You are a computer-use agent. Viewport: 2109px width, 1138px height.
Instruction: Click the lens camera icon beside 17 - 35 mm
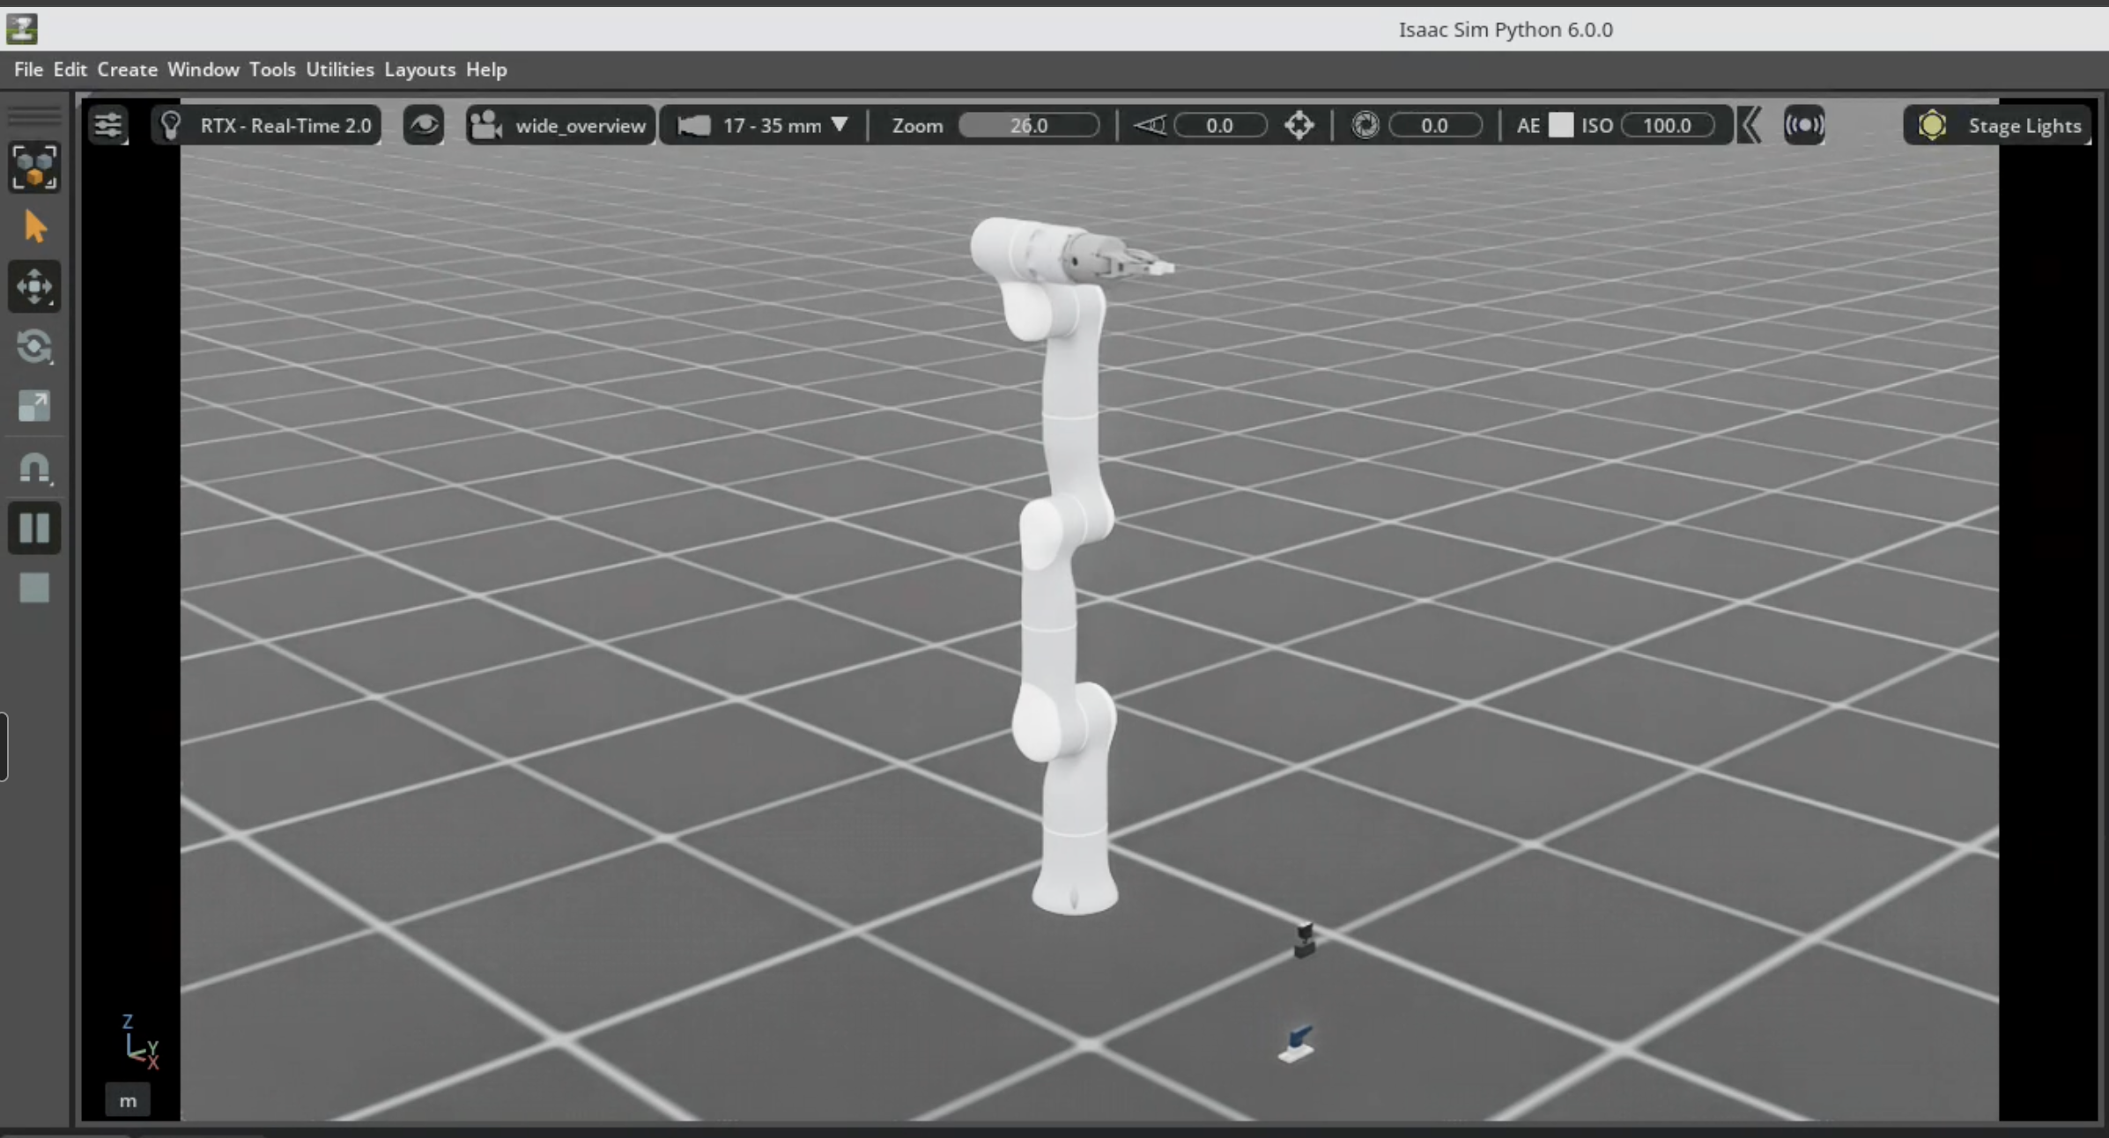coord(693,125)
